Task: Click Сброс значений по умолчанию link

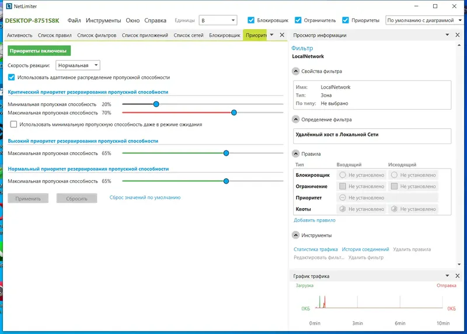Action: point(145,197)
